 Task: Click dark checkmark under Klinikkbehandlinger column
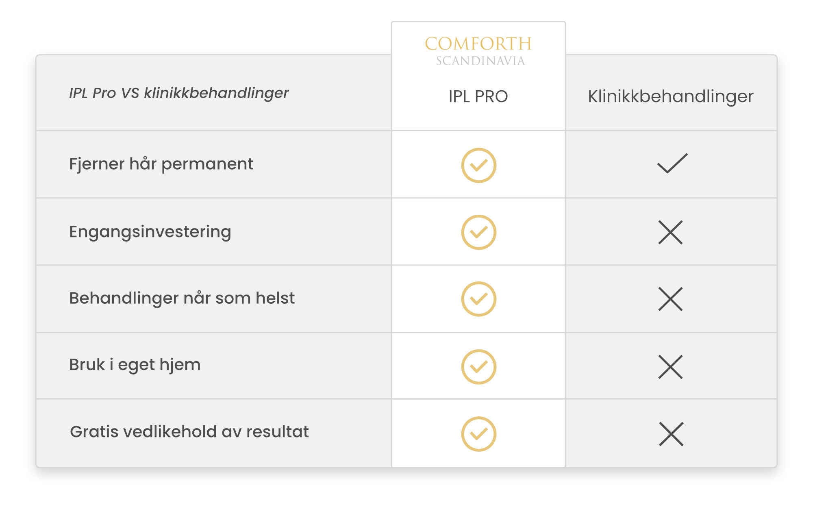[x=672, y=163]
